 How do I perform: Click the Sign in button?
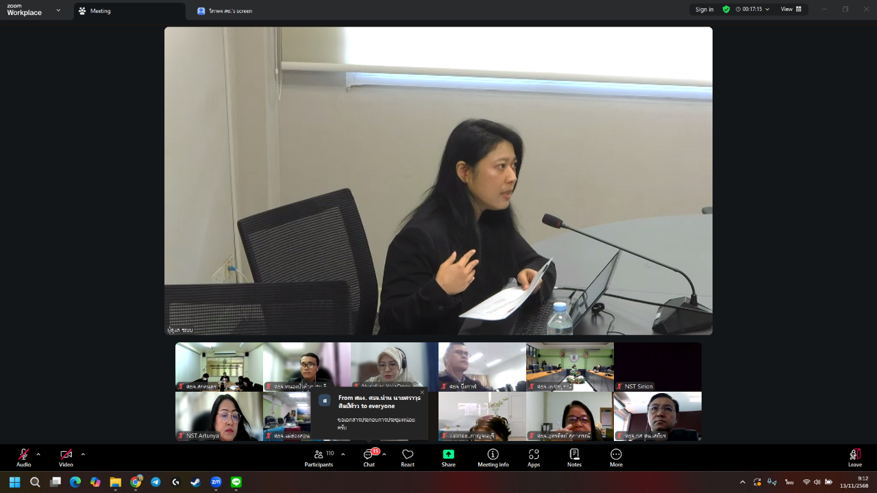coord(704,10)
